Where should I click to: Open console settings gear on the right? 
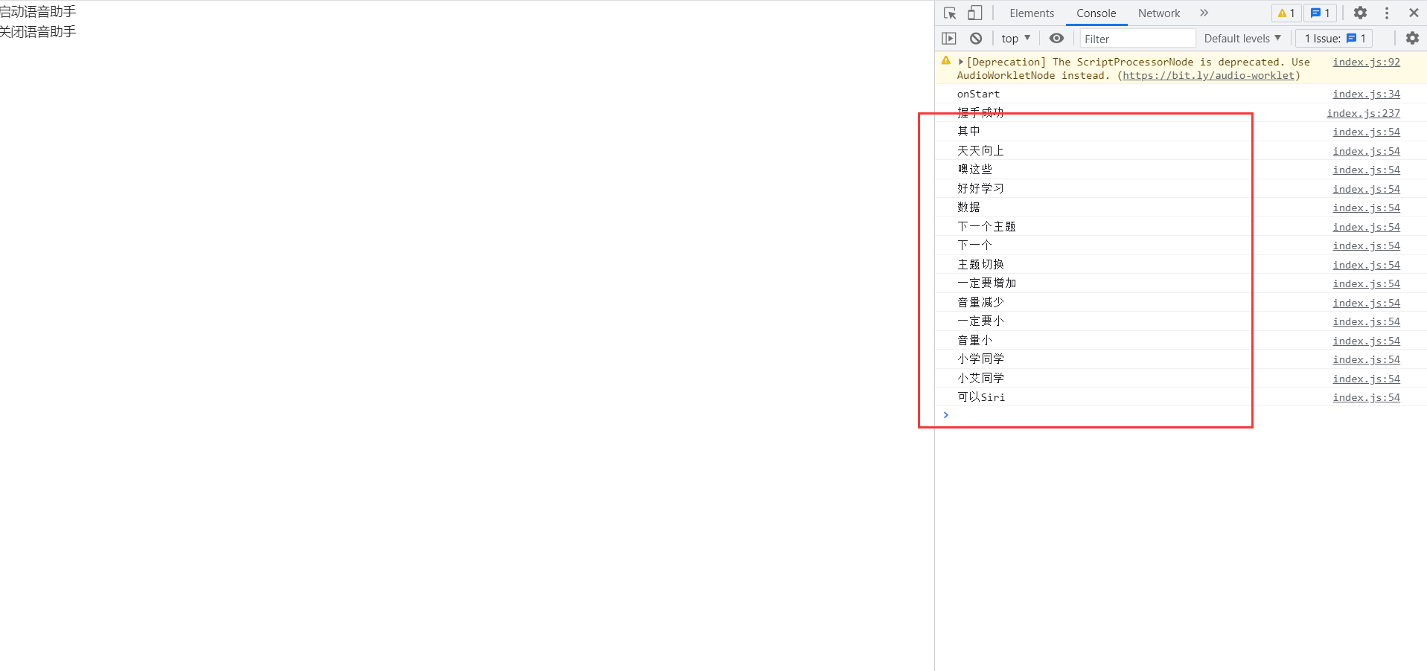(x=1411, y=38)
